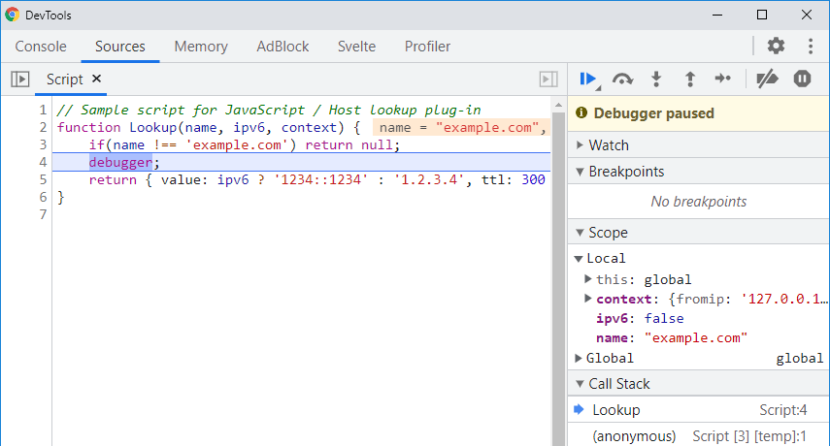Open the Memory tab
This screenshot has height=446, width=830.
tap(201, 47)
